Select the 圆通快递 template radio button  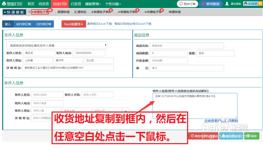[x=56, y=12]
